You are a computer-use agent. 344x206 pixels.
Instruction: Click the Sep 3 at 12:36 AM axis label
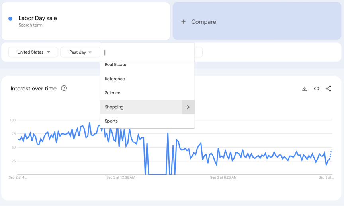(121, 177)
